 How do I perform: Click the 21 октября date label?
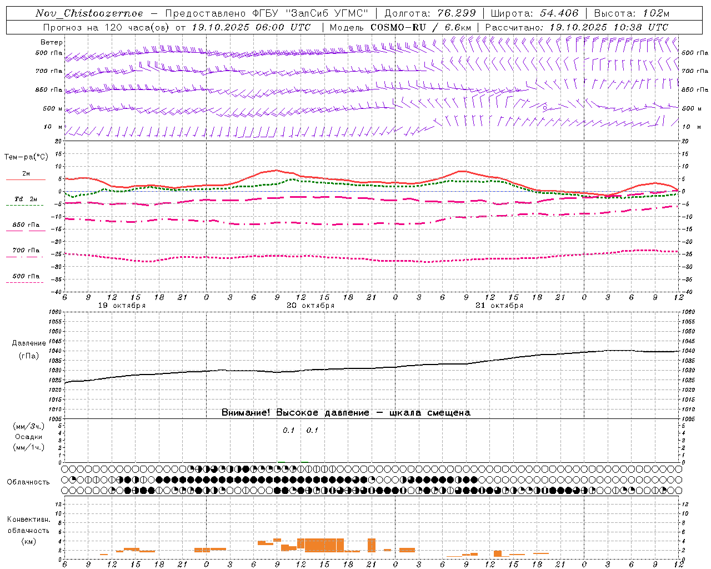(499, 305)
